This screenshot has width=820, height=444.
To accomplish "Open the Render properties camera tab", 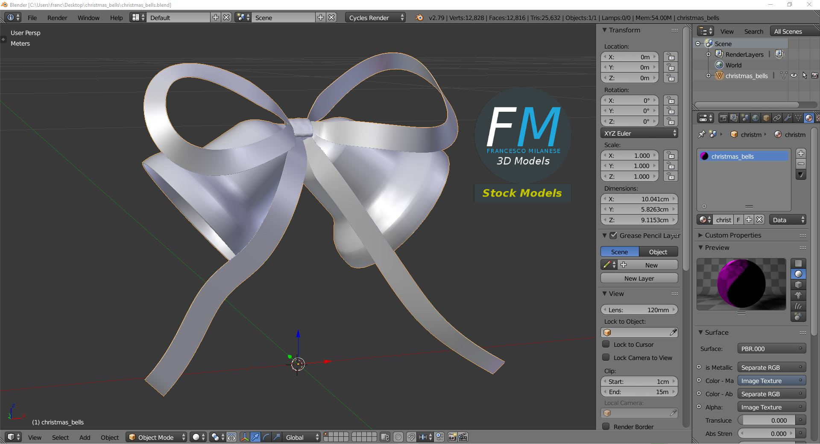I will tap(723, 118).
